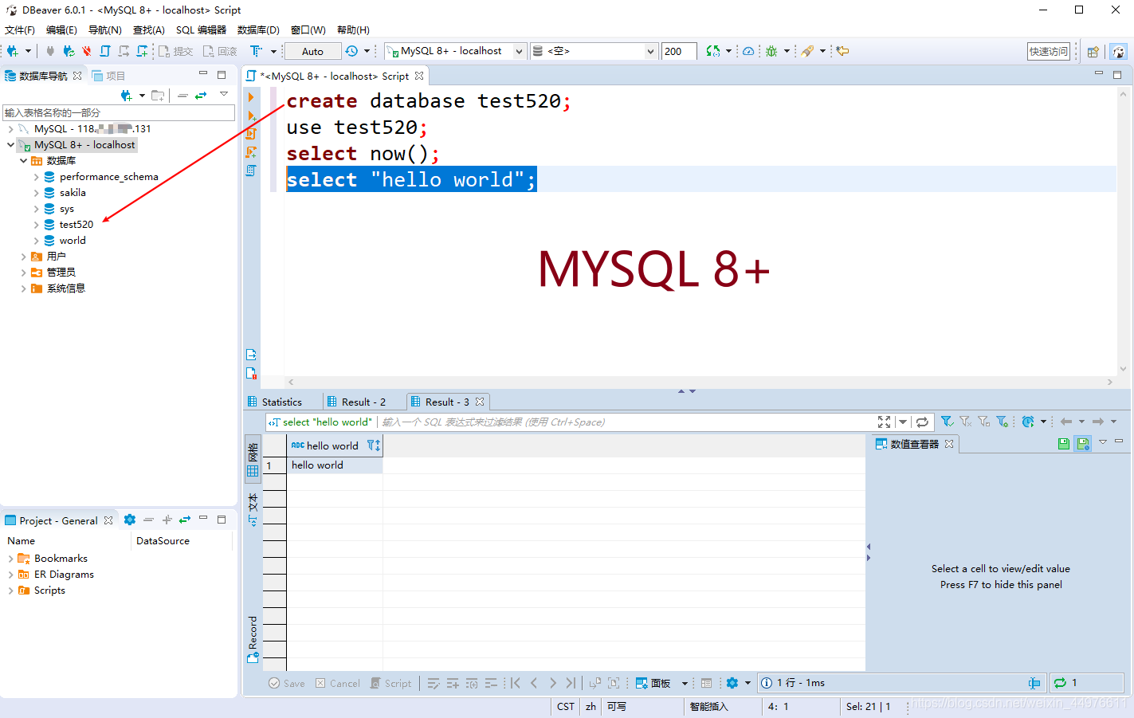Execute SQL statement with orange arrow icon
The image size is (1134, 718).
point(251,97)
